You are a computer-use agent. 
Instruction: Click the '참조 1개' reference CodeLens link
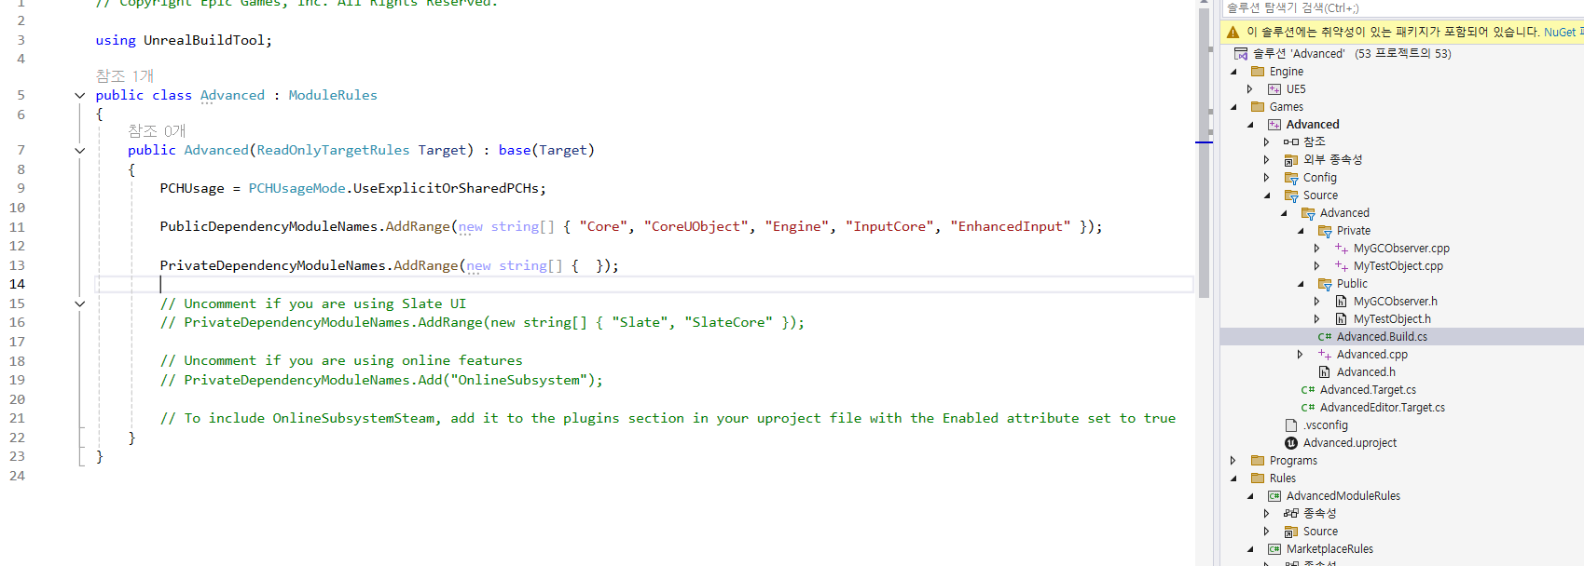click(x=125, y=75)
